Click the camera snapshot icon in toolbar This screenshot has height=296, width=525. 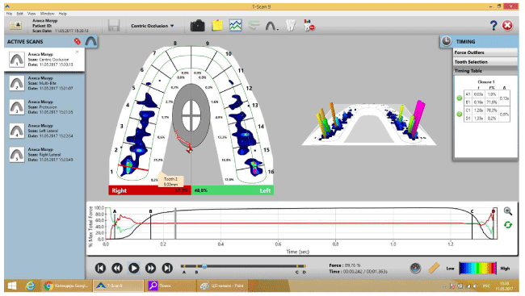click(198, 26)
